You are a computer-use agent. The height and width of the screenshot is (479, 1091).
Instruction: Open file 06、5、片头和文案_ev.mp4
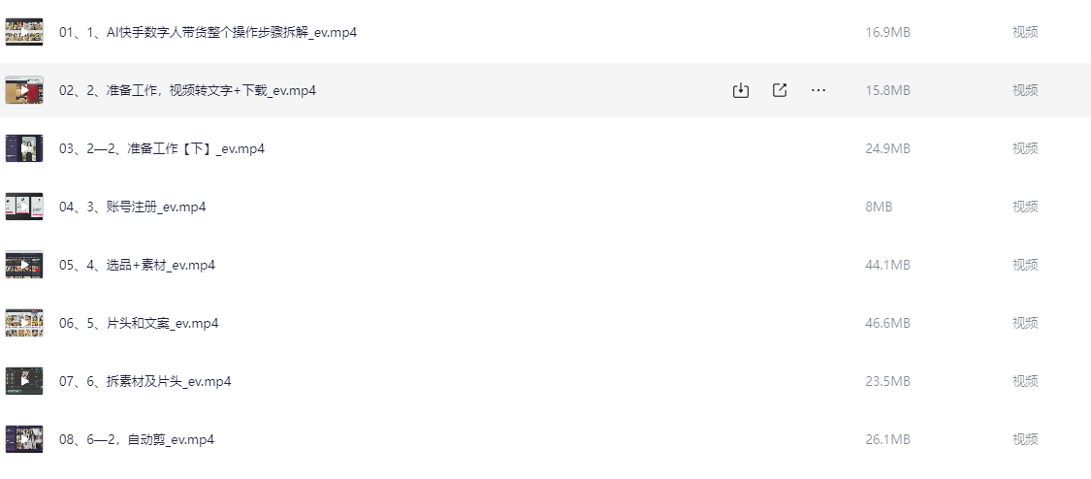[x=139, y=323]
